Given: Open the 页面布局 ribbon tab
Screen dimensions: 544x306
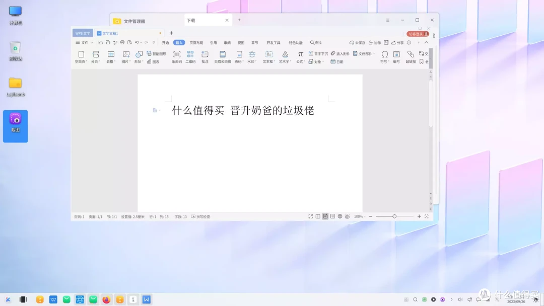Looking at the screenshot, I should pos(196,43).
